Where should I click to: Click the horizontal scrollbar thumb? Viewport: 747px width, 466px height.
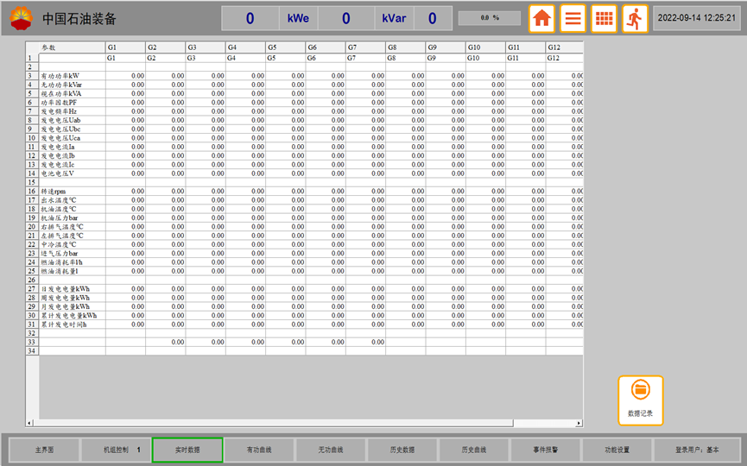[274, 423]
